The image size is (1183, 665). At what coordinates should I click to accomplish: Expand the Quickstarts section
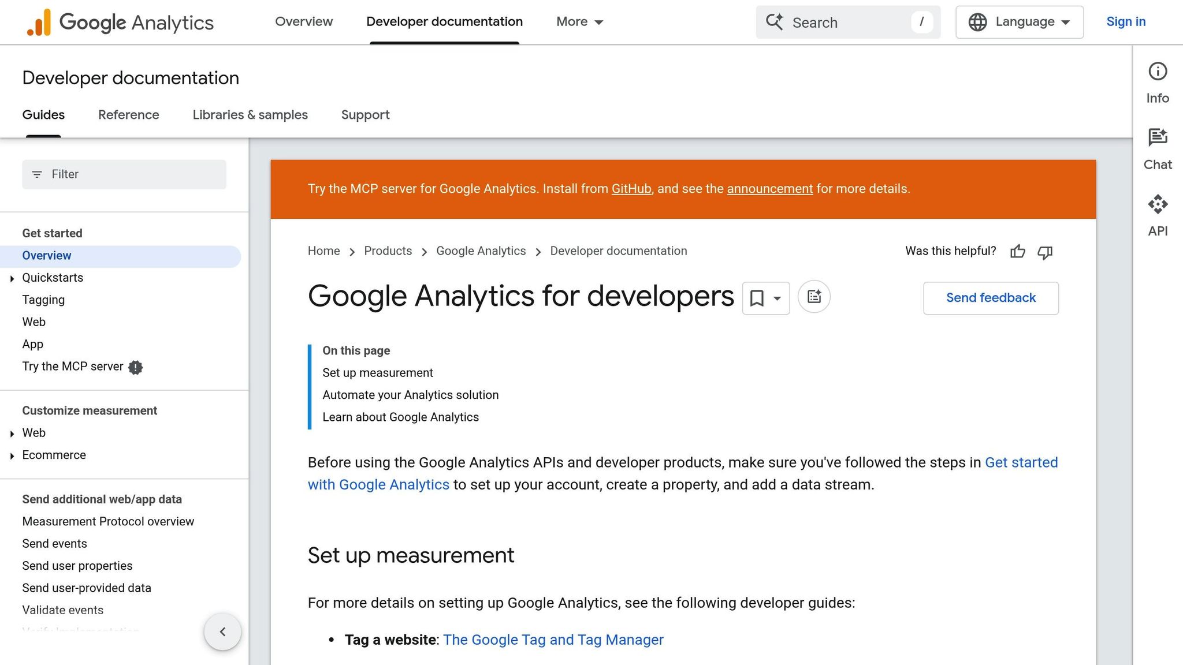[x=12, y=278]
